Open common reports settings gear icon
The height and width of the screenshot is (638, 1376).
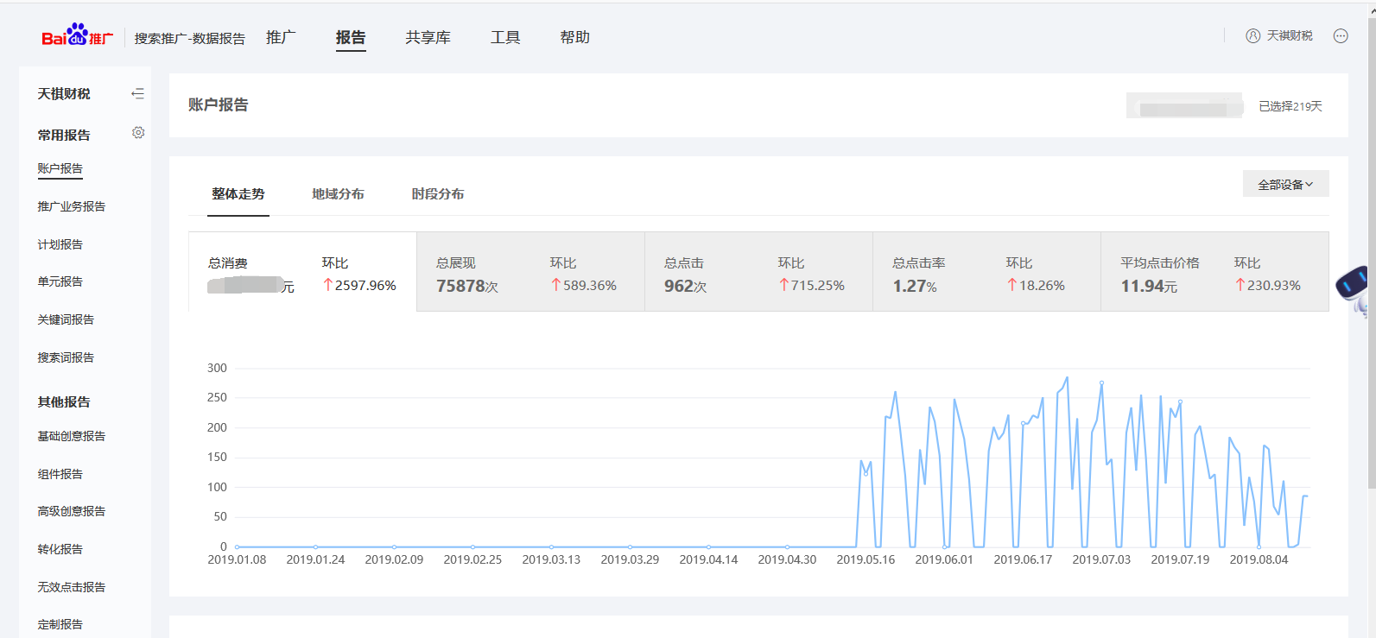coord(138,133)
